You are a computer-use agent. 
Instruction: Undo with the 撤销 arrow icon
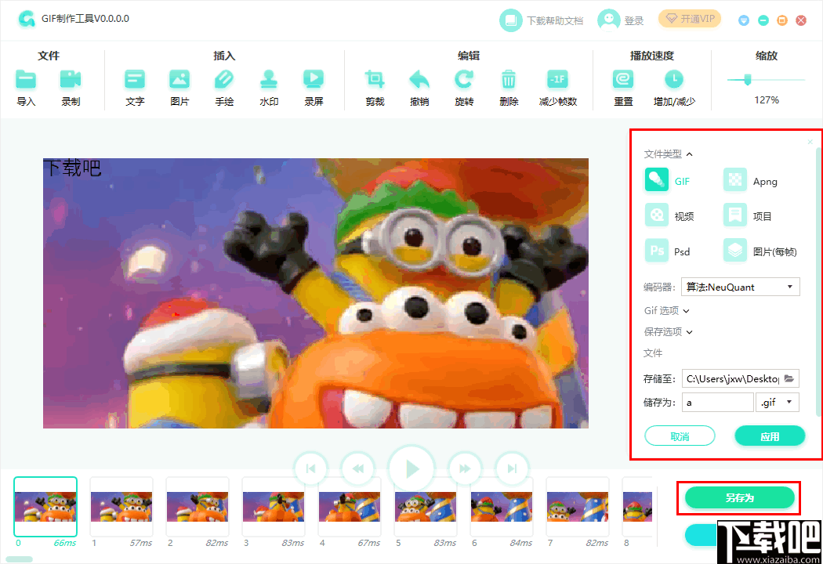click(419, 79)
